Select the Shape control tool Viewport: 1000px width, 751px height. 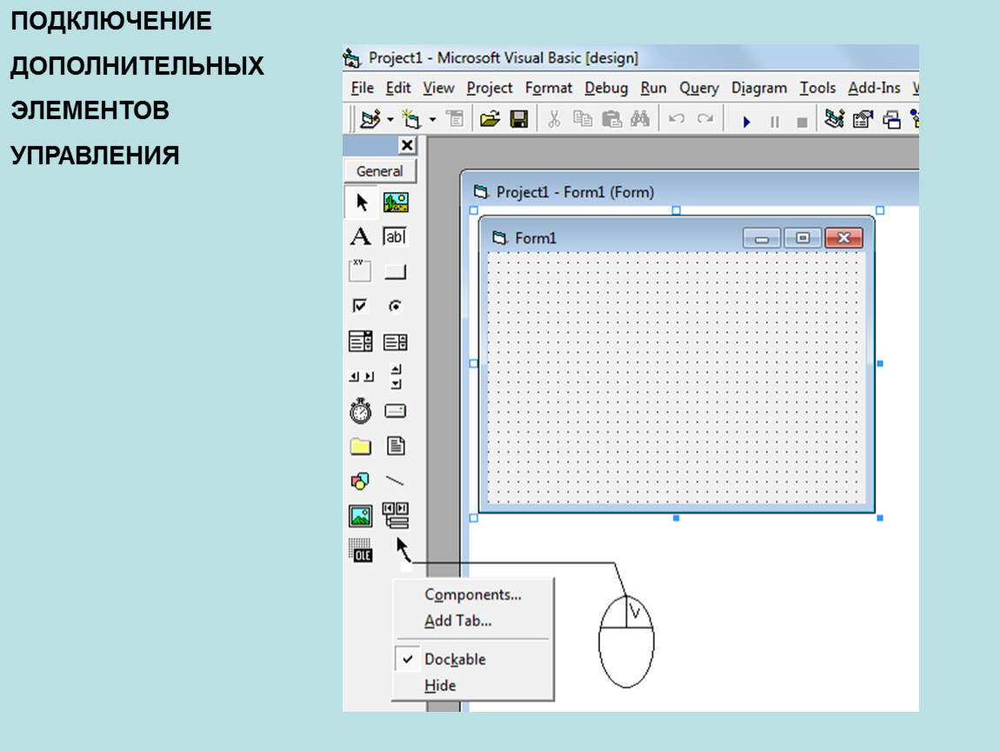click(360, 481)
